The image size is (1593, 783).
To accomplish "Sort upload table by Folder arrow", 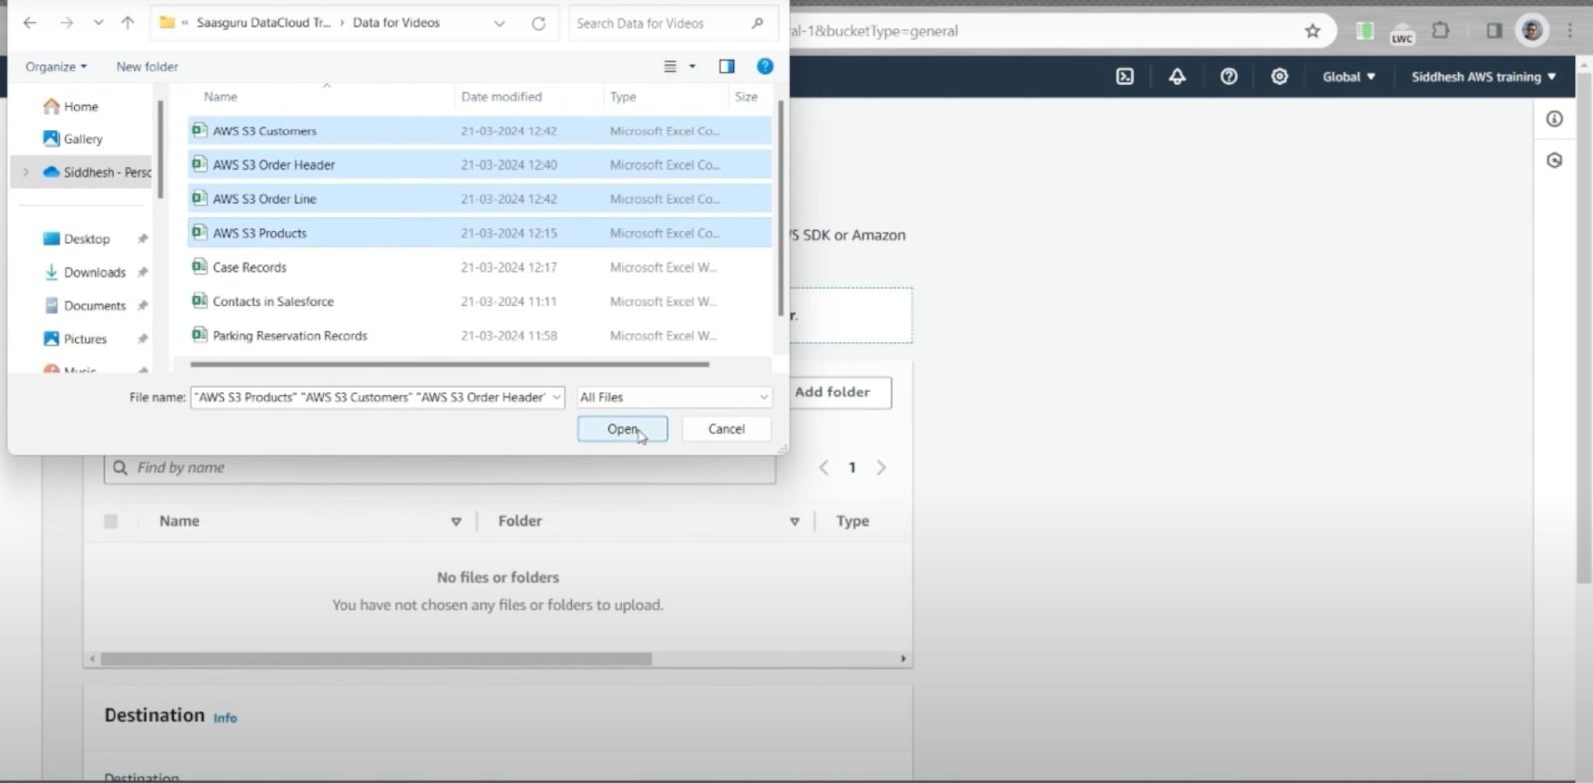I will 795,521.
